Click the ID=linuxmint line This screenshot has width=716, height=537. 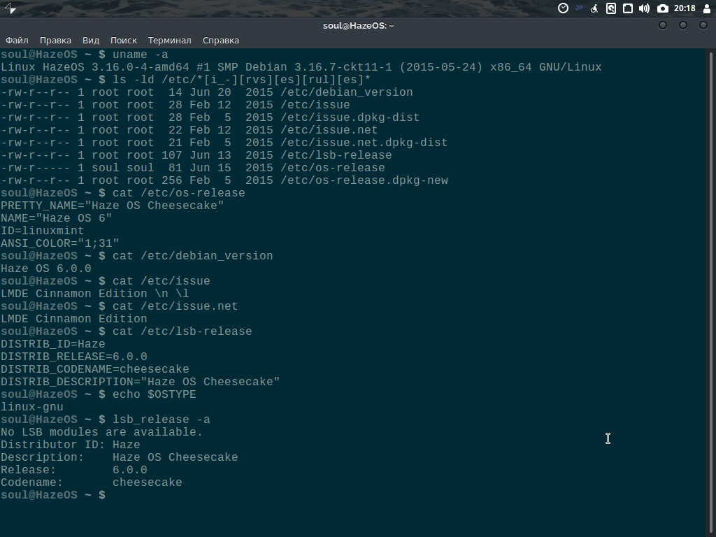43,231
